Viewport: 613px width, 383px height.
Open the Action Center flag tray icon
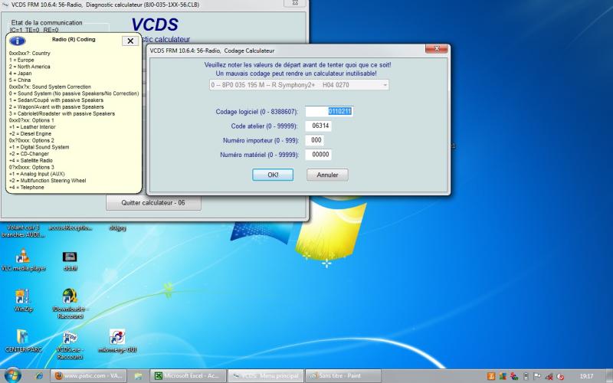[538, 376]
